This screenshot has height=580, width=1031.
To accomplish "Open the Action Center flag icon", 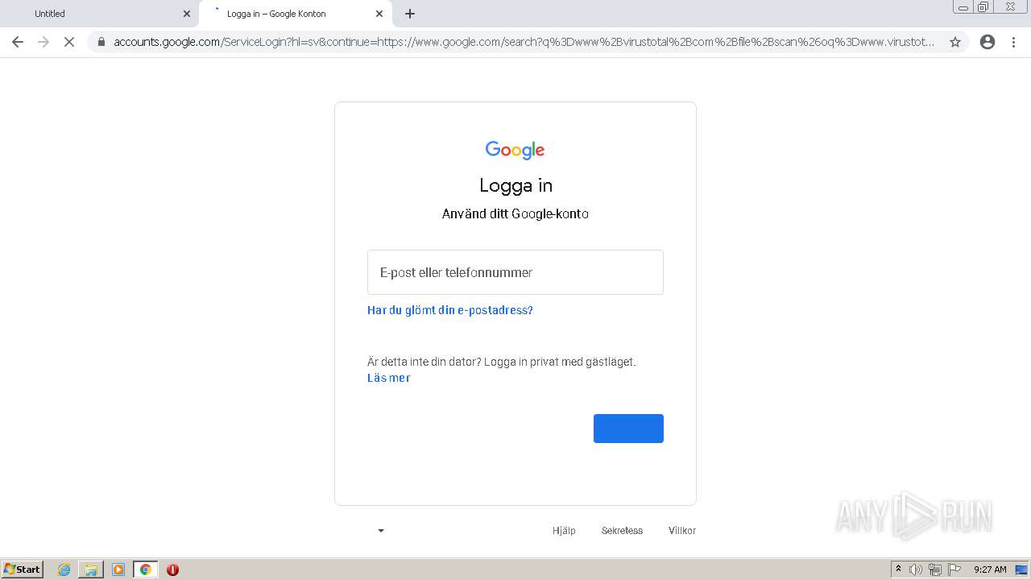I will [954, 570].
